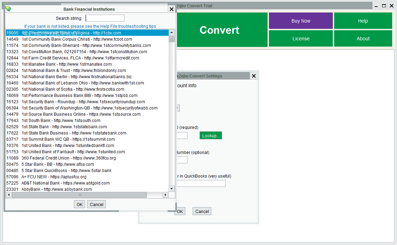This screenshot has width=397, height=245.
Task: Close the Convert Settings window
Action: click(x=254, y=76)
